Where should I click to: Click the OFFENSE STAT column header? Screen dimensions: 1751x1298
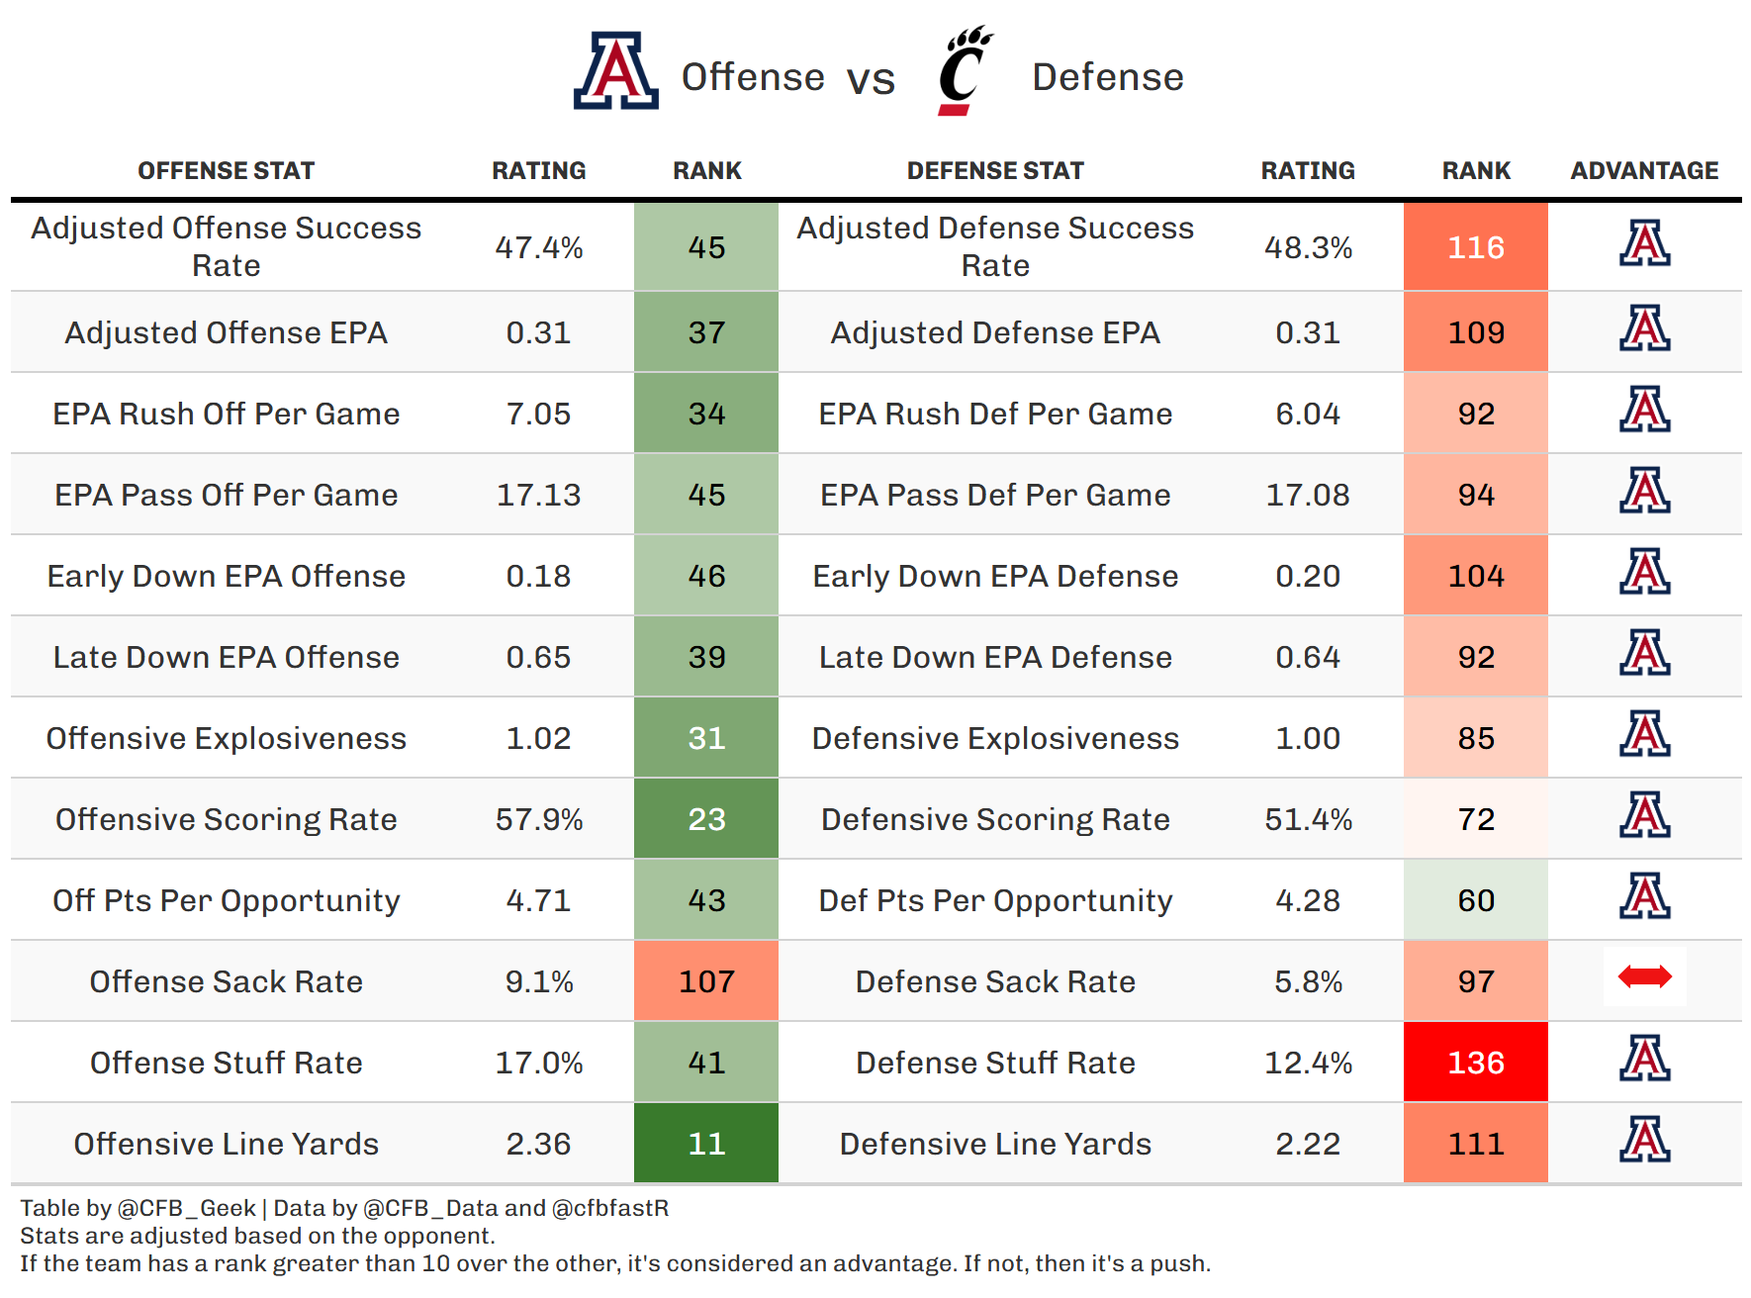coord(226,171)
